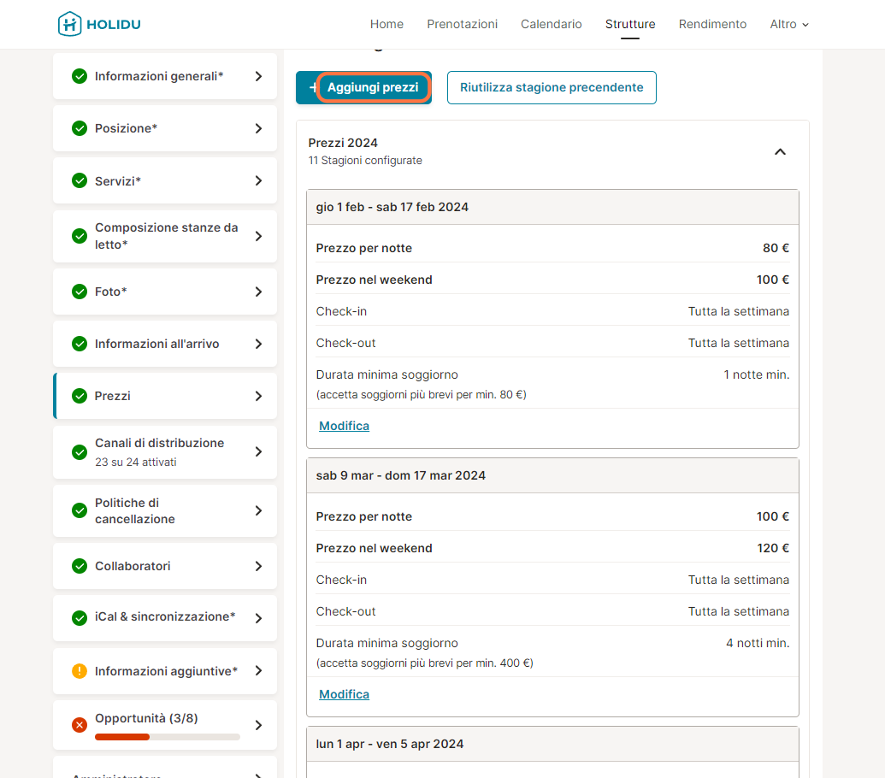Image resolution: width=885 pixels, height=778 pixels.
Task: Click green checkmark beside Servizi
Action: click(x=80, y=181)
